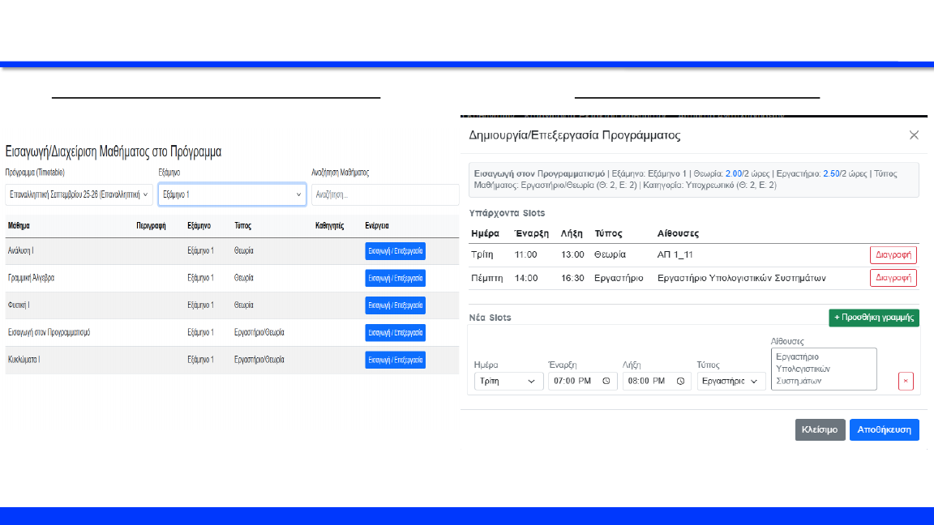Click Εισαγωγή / Επεξεργασία for Φυσική Ι

click(395, 305)
